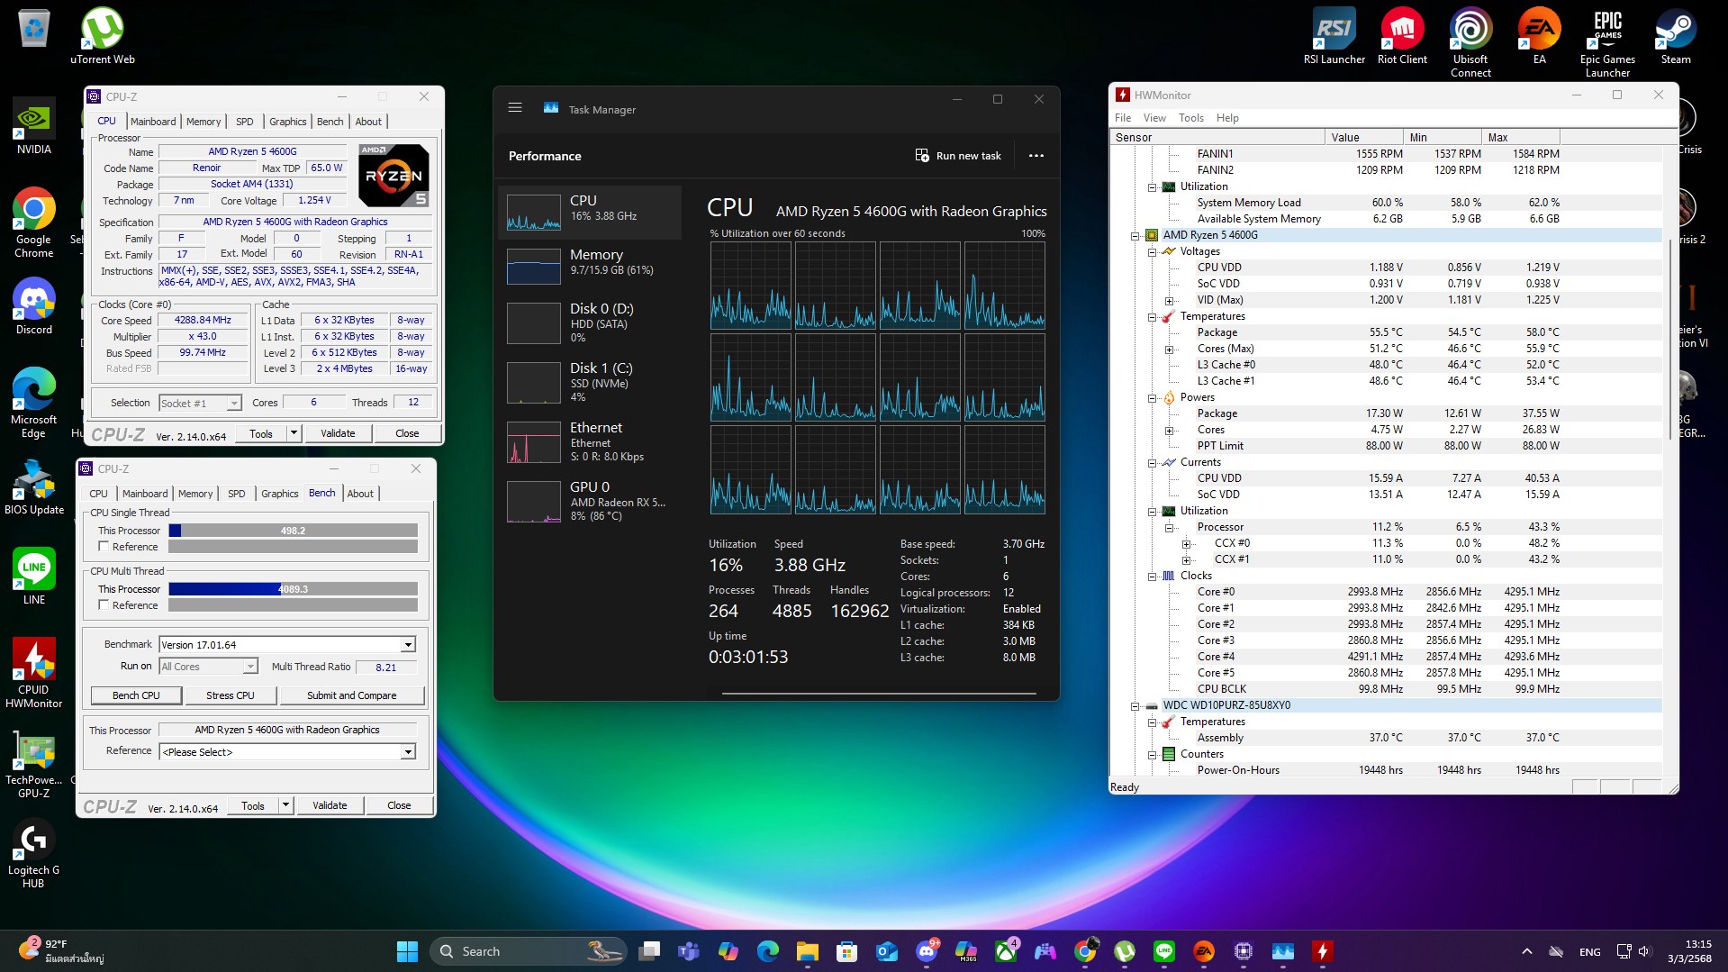This screenshot has height=972, width=1728.
Task: Collapse the Clocks node in HWMonitor
Action: click(x=1152, y=577)
